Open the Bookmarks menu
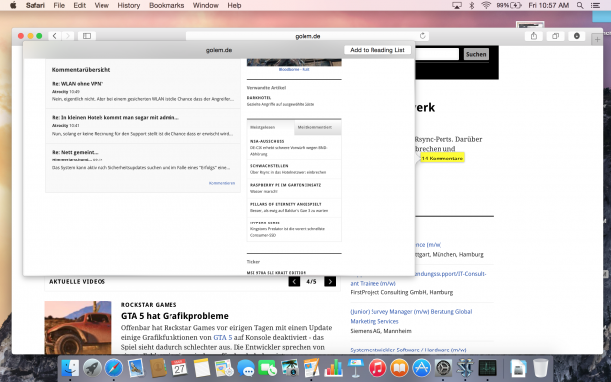The width and height of the screenshot is (611, 382). tap(167, 5)
